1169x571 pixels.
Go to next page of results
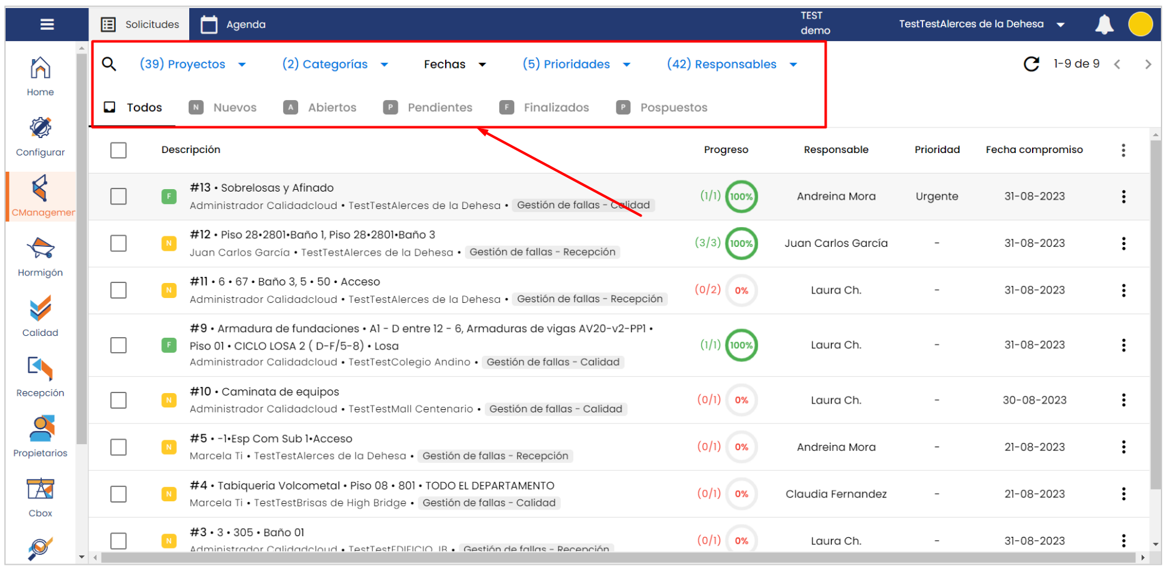click(x=1148, y=64)
